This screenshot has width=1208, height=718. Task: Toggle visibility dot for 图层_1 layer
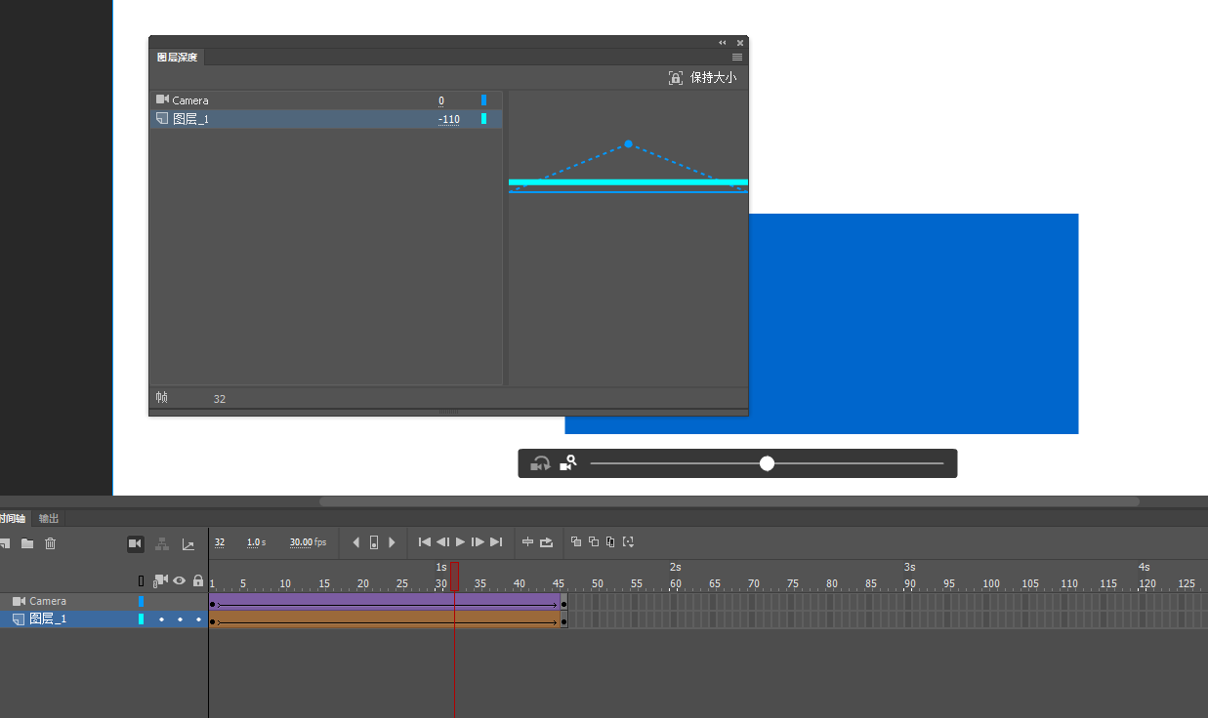pos(180,619)
